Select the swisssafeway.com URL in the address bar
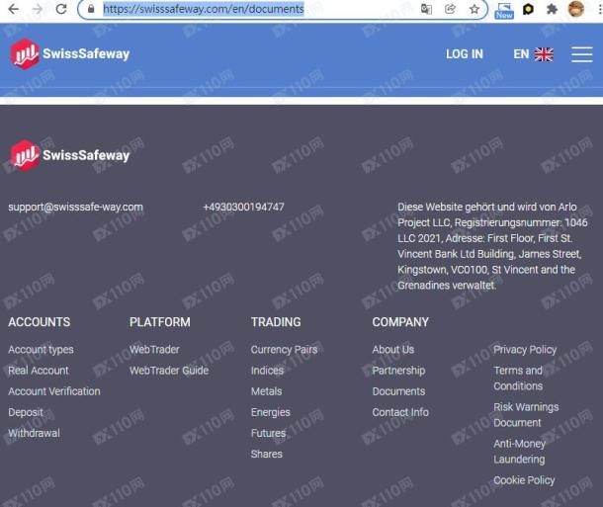This screenshot has width=603, height=507. tap(204, 9)
